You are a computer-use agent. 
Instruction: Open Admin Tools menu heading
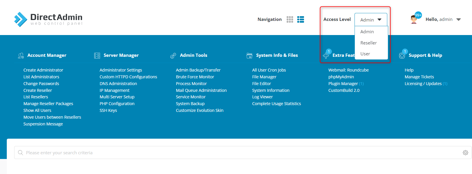point(194,55)
